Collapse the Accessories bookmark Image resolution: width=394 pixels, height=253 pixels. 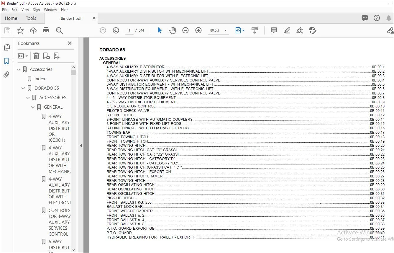click(x=19, y=69)
